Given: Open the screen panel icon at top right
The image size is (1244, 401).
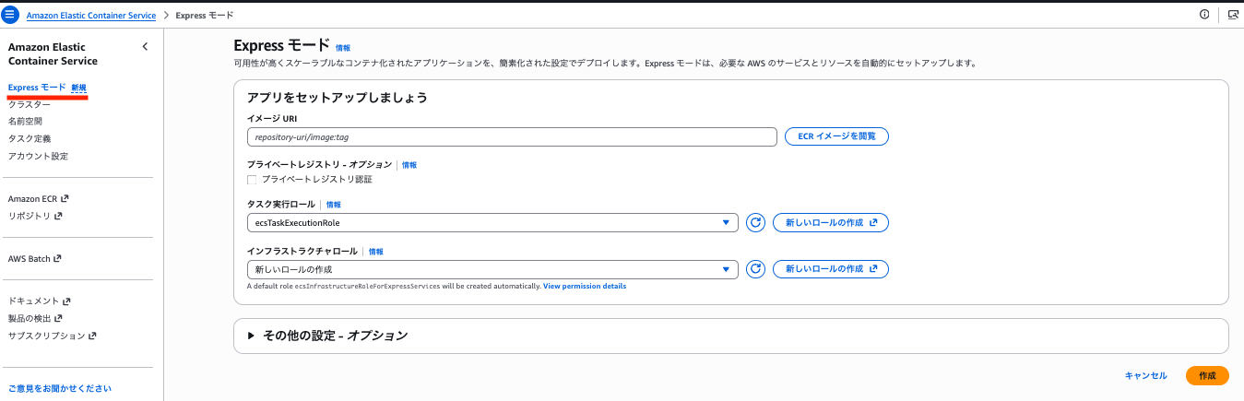Looking at the screenshot, I should click(x=1232, y=15).
